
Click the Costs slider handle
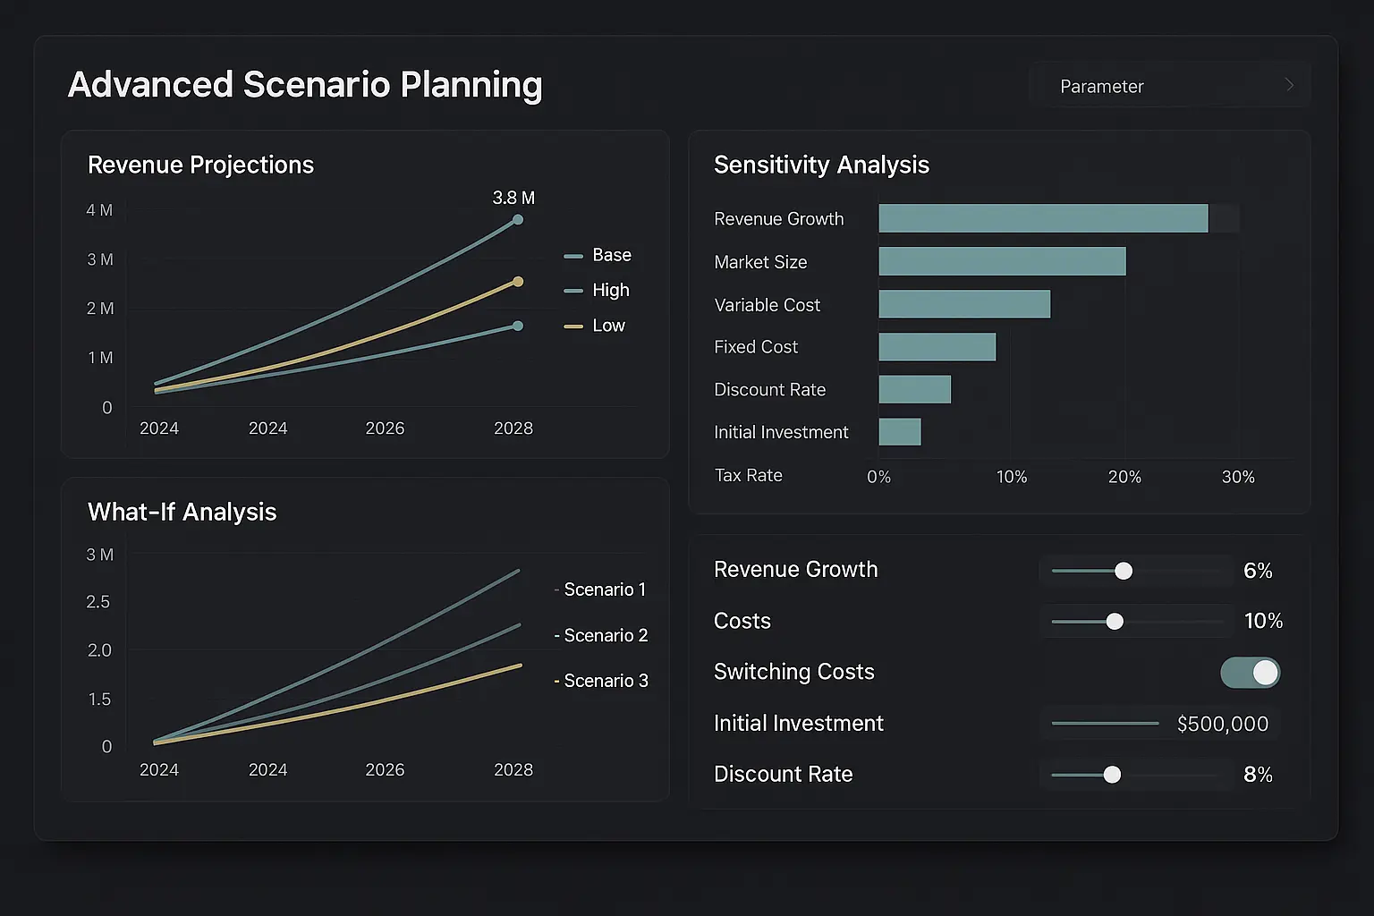coord(1115,621)
